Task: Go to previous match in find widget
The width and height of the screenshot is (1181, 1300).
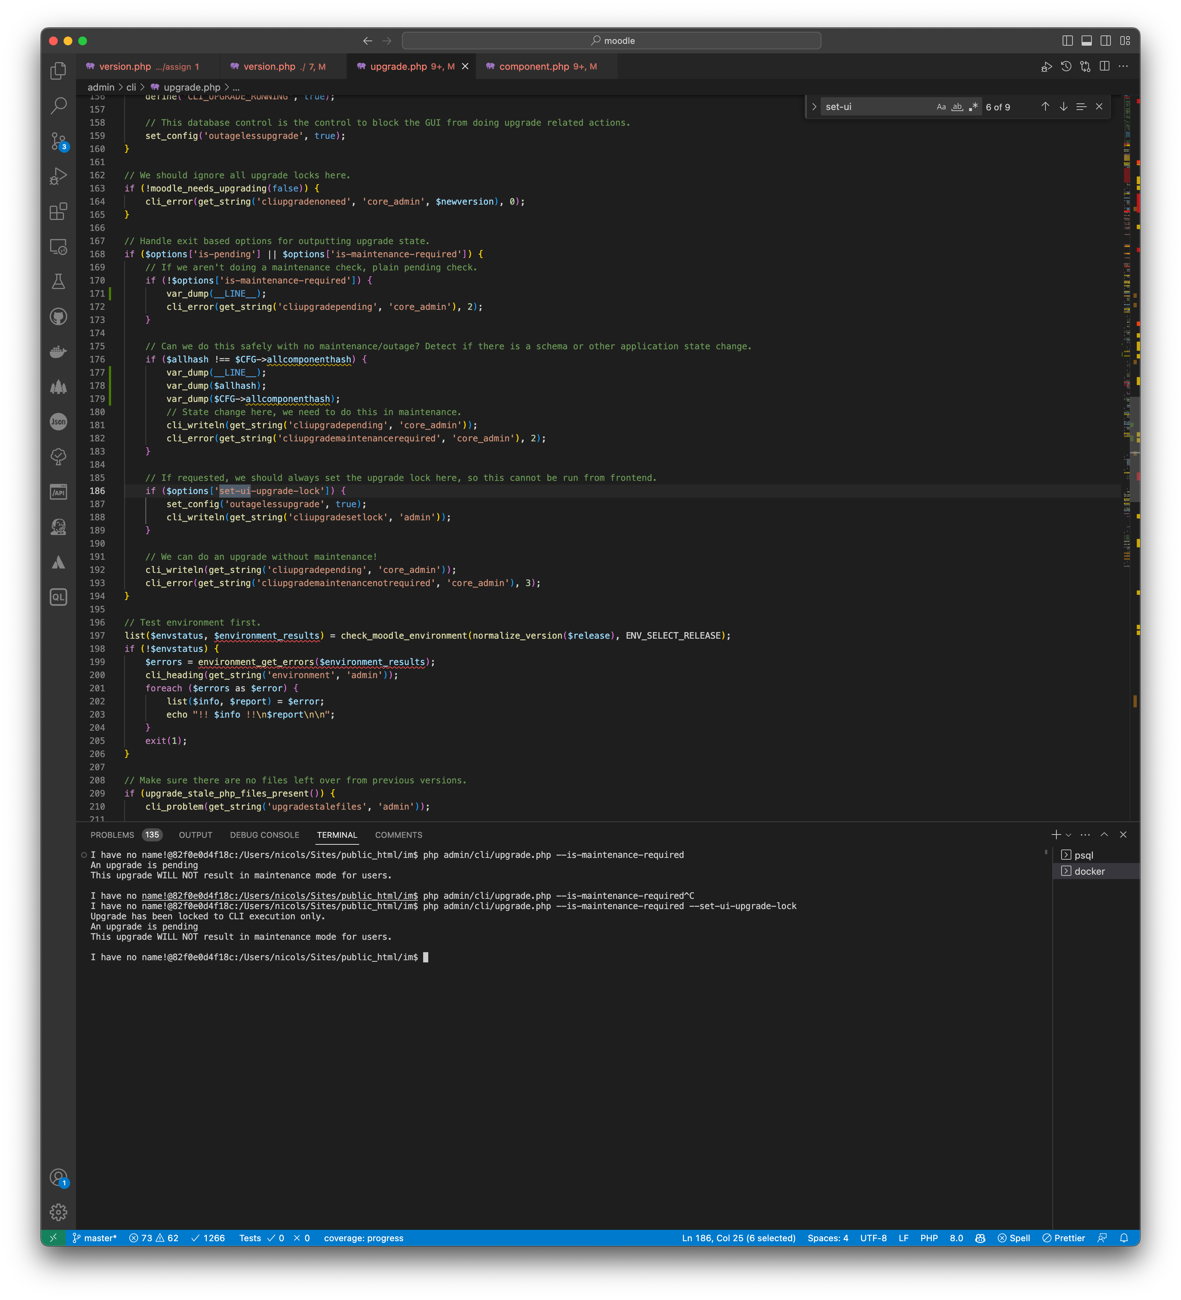Action: click(1045, 107)
